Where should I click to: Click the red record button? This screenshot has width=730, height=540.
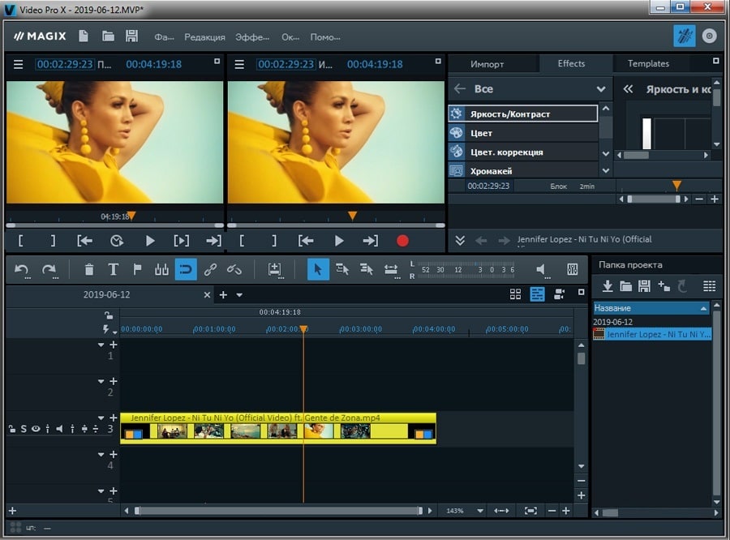pyautogui.click(x=402, y=241)
